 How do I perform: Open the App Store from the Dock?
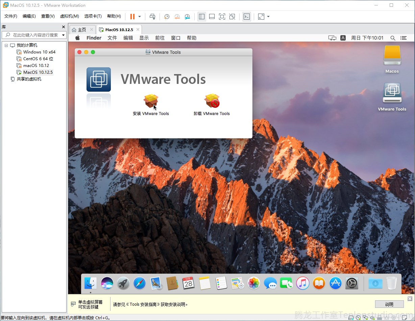(336, 283)
